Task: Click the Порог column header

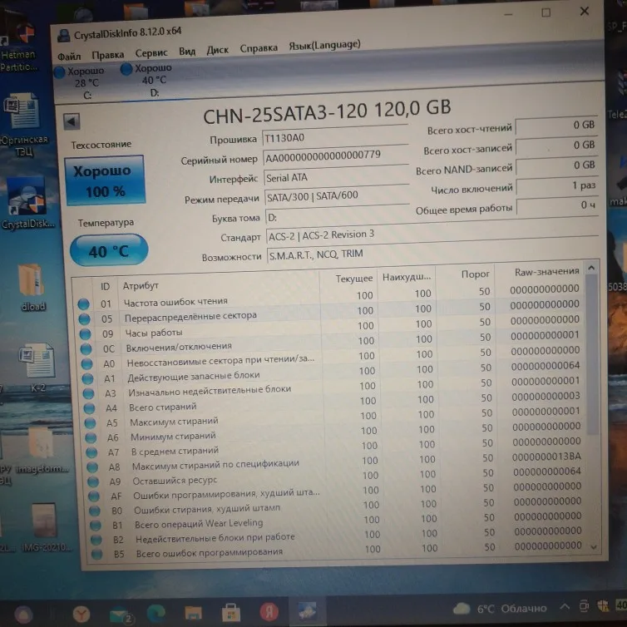Action: (x=475, y=274)
